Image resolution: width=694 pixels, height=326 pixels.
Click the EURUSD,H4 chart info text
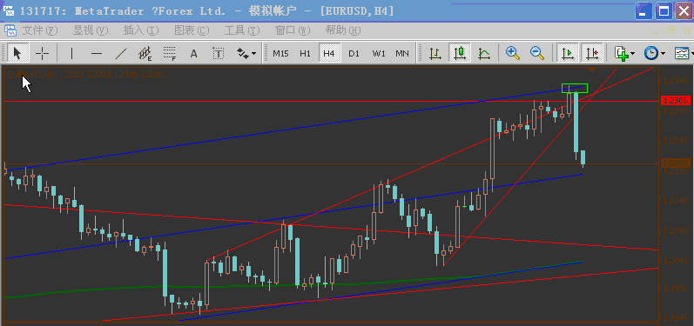coord(86,75)
